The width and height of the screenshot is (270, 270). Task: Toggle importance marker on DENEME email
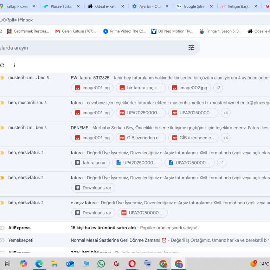pos(2,128)
